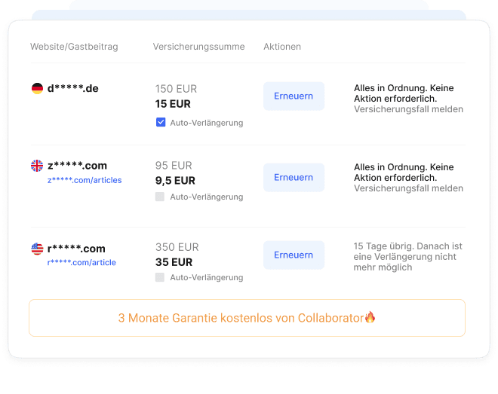Click the 9,5 EUR price
Viewport: 498px width, 394px height.
[x=175, y=181]
